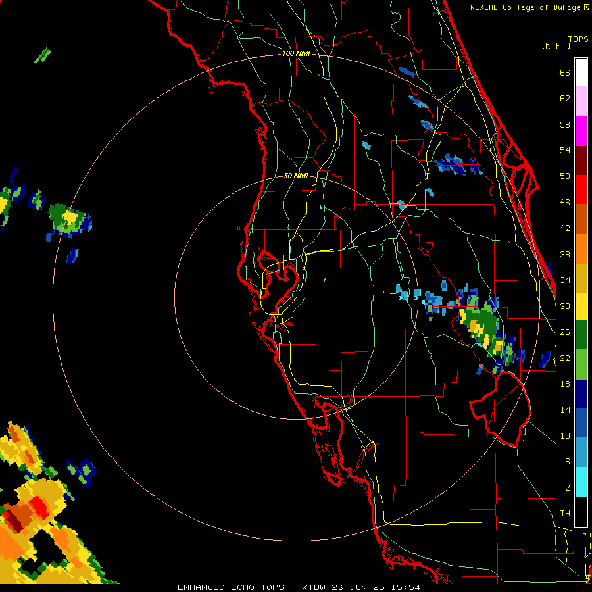This screenshot has height=592, width=592.
Task: Click the 54 value on the legend scale
Action: [565, 150]
